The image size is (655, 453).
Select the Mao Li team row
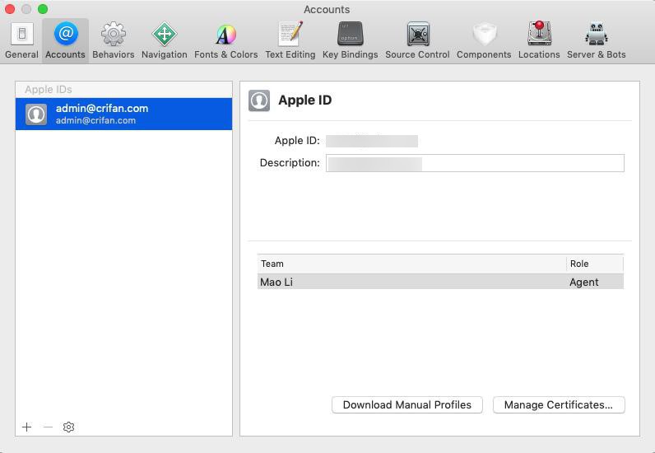tap(440, 282)
